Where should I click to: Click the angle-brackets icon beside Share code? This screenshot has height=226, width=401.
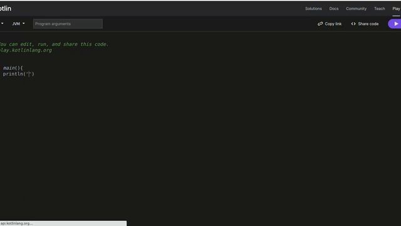tap(353, 24)
